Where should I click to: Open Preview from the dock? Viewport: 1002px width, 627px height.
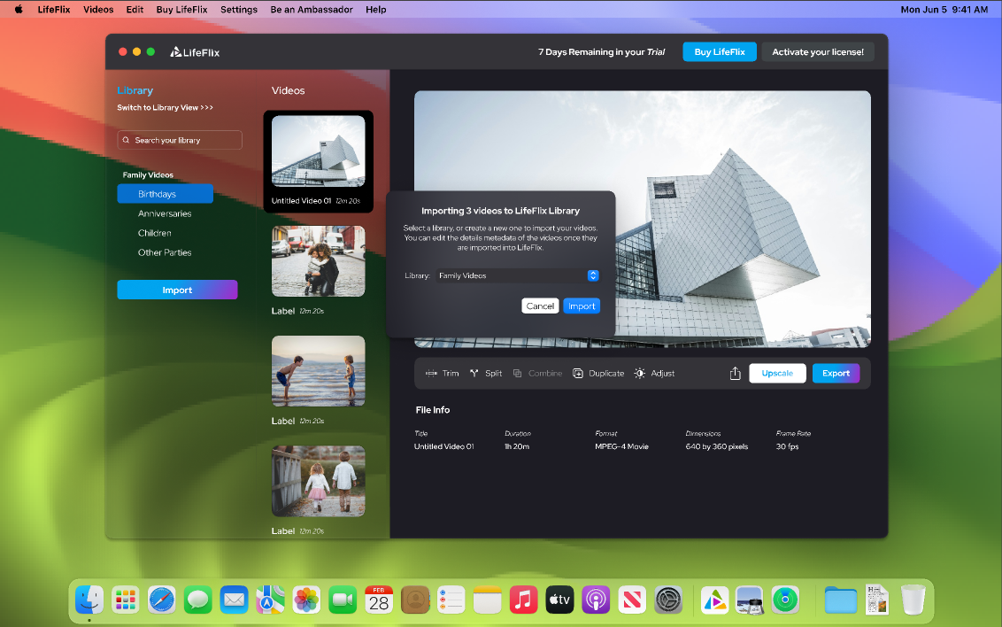749,600
